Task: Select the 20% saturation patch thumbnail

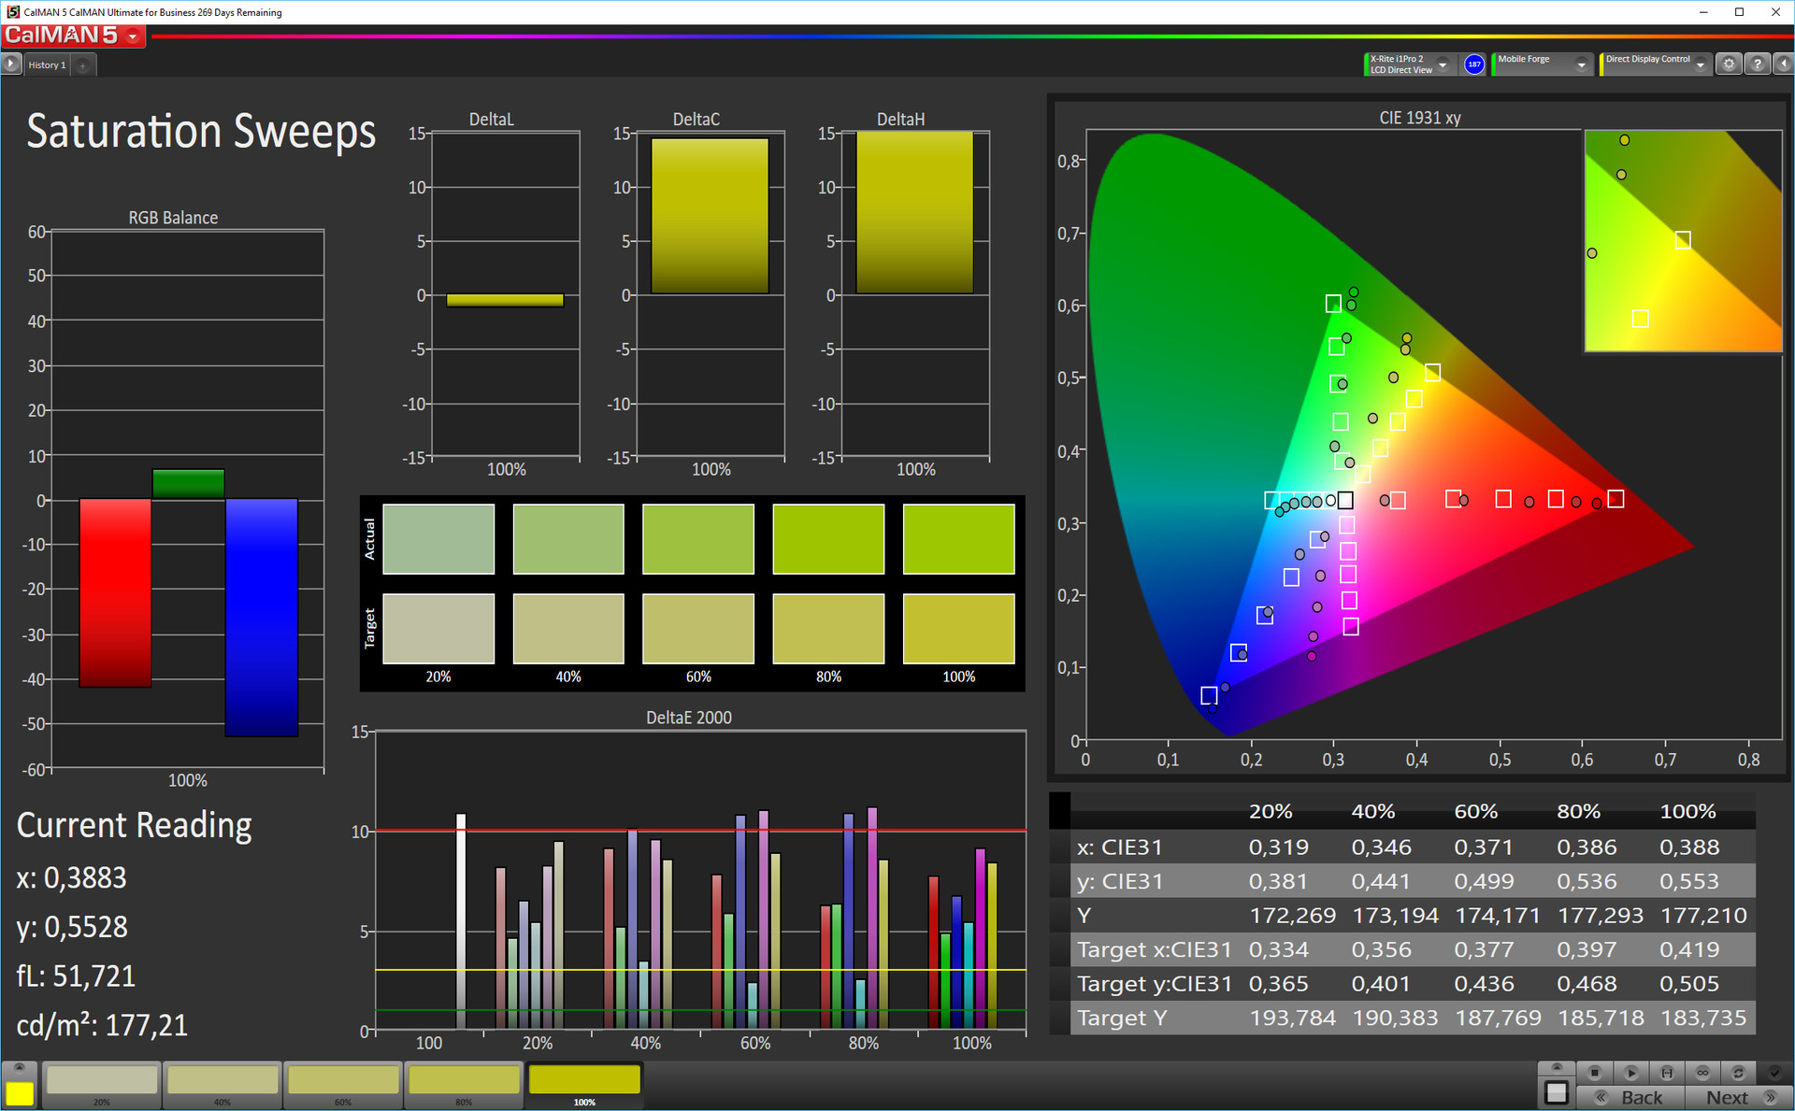Action: [102, 1081]
